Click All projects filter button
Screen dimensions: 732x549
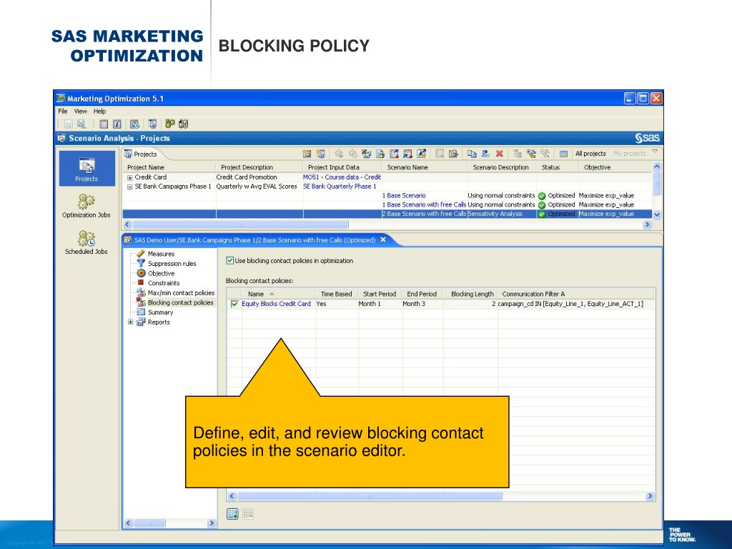coord(590,154)
